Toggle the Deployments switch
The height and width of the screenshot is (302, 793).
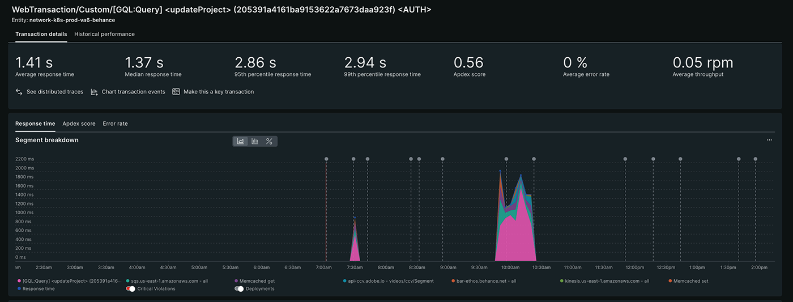click(239, 289)
